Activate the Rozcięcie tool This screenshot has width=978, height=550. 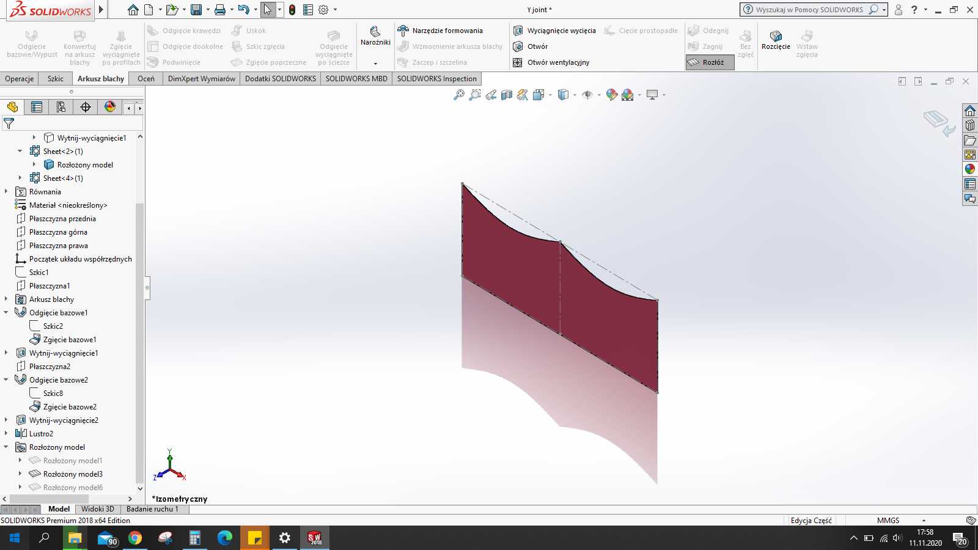pyautogui.click(x=776, y=40)
